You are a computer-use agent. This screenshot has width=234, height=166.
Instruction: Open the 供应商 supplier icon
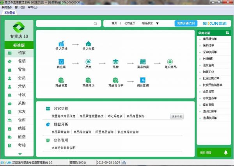point(61,62)
